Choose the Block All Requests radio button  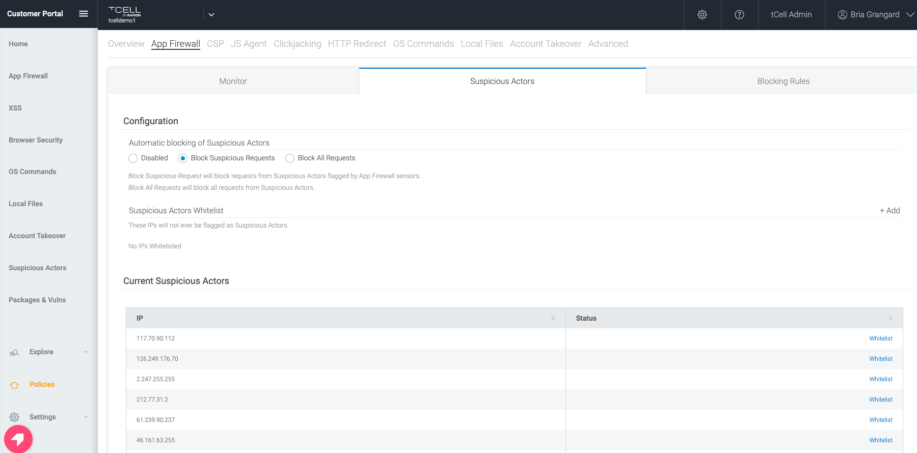[x=290, y=158]
